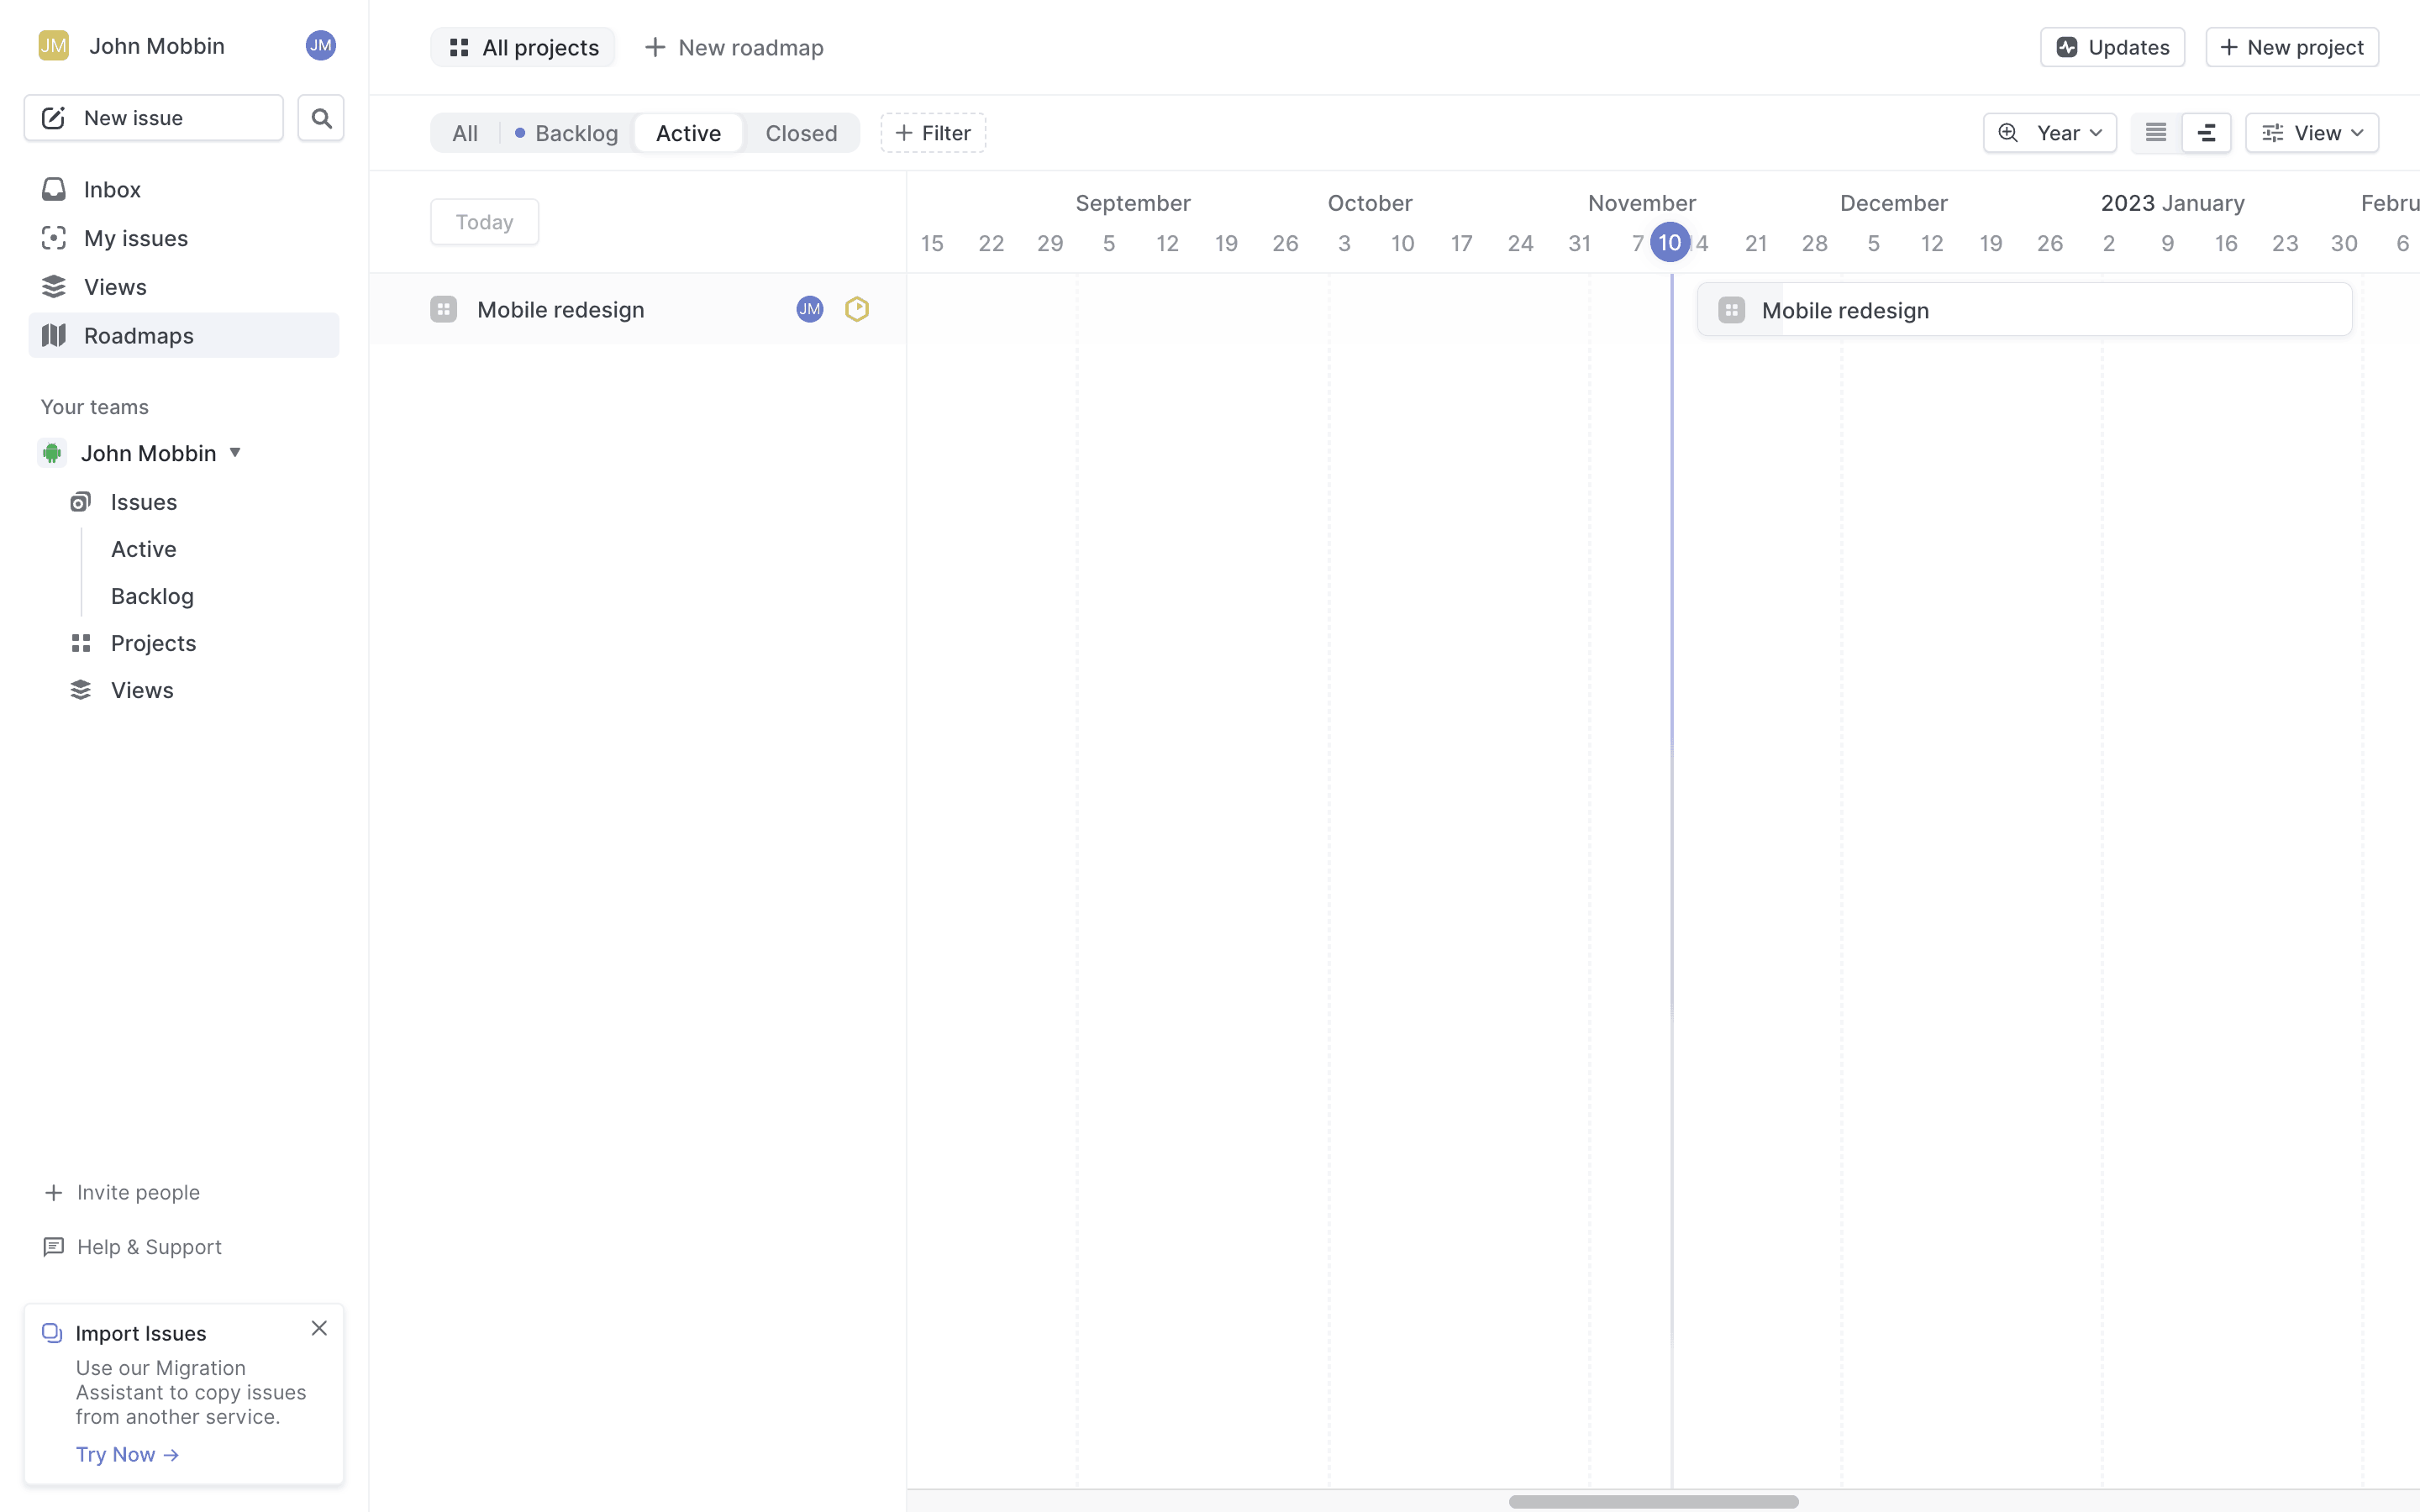
Task: Click the JM project lead avatar on the Mobile redesign row
Action: click(809, 309)
